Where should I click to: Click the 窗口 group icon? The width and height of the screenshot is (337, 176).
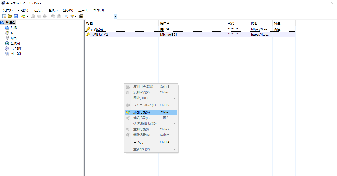[x=7, y=33]
